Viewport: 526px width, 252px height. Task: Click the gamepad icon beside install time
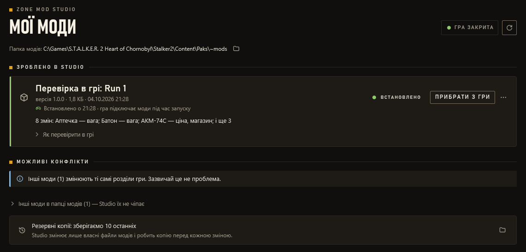coord(38,108)
